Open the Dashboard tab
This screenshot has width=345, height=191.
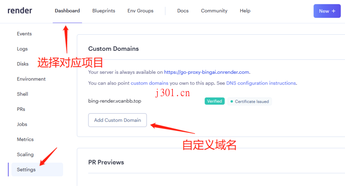(67, 11)
